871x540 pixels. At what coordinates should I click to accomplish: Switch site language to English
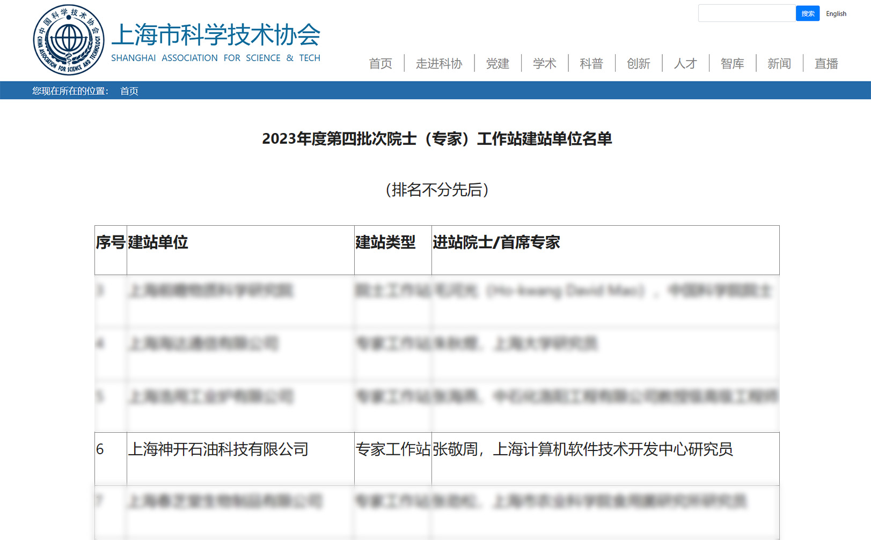click(835, 13)
